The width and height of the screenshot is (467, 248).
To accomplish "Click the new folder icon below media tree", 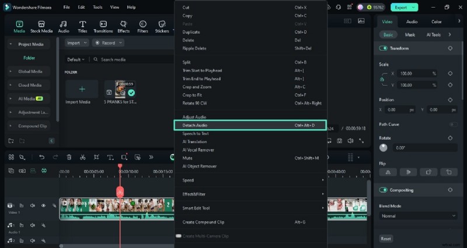I will pyautogui.click(x=11, y=141).
